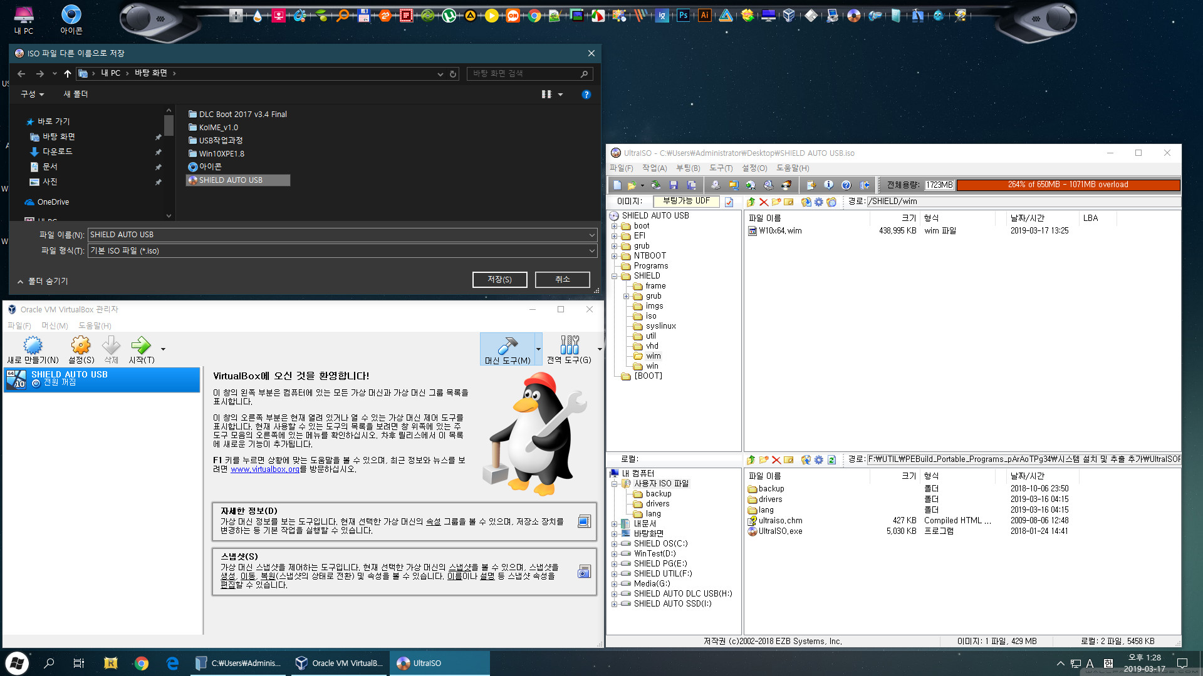Open dropdown arrow next to 머신 도구
The image size is (1203, 676).
click(538, 350)
